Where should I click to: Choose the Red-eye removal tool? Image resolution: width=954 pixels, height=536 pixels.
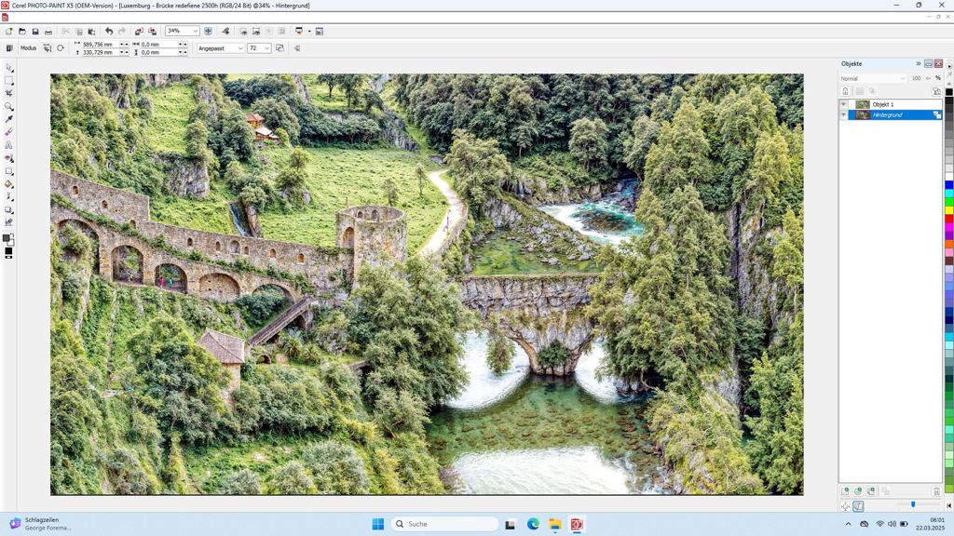pyautogui.click(x=9, y=158)
